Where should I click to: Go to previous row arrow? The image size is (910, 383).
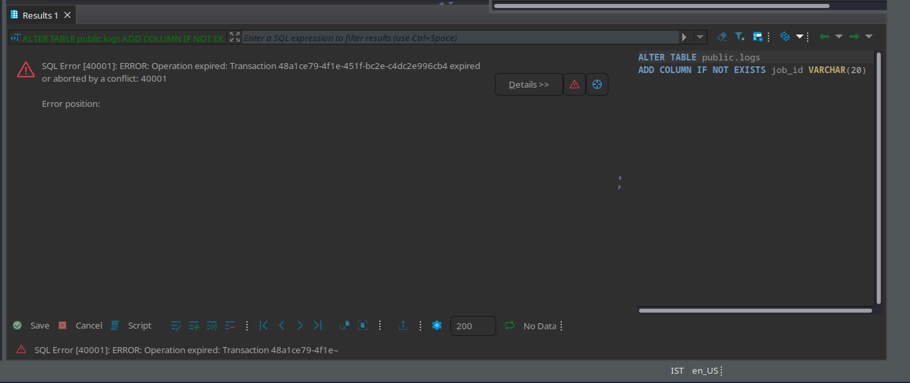282,325
